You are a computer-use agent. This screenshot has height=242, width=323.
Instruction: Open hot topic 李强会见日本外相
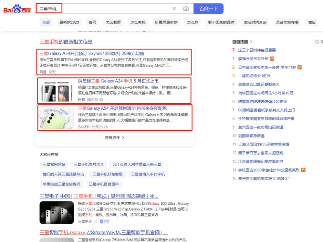coord(253,59)
